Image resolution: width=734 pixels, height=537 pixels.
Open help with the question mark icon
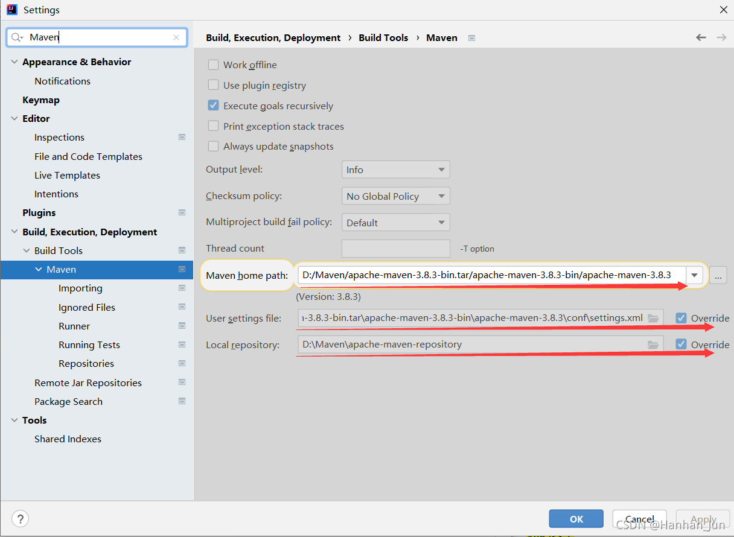coord(20,519)
